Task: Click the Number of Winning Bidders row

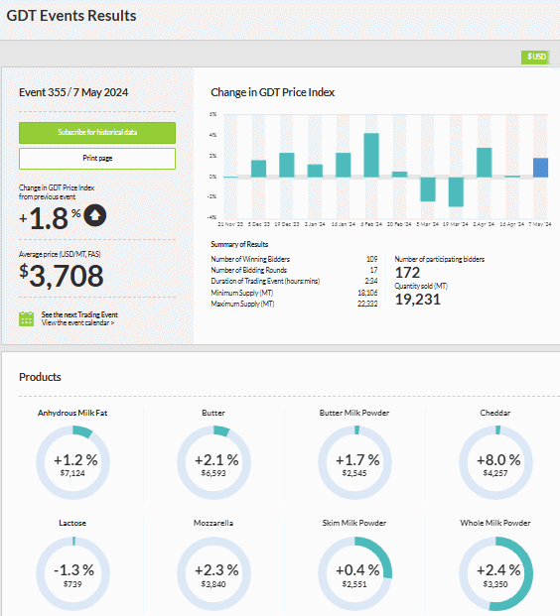Action: pos(294,259)
